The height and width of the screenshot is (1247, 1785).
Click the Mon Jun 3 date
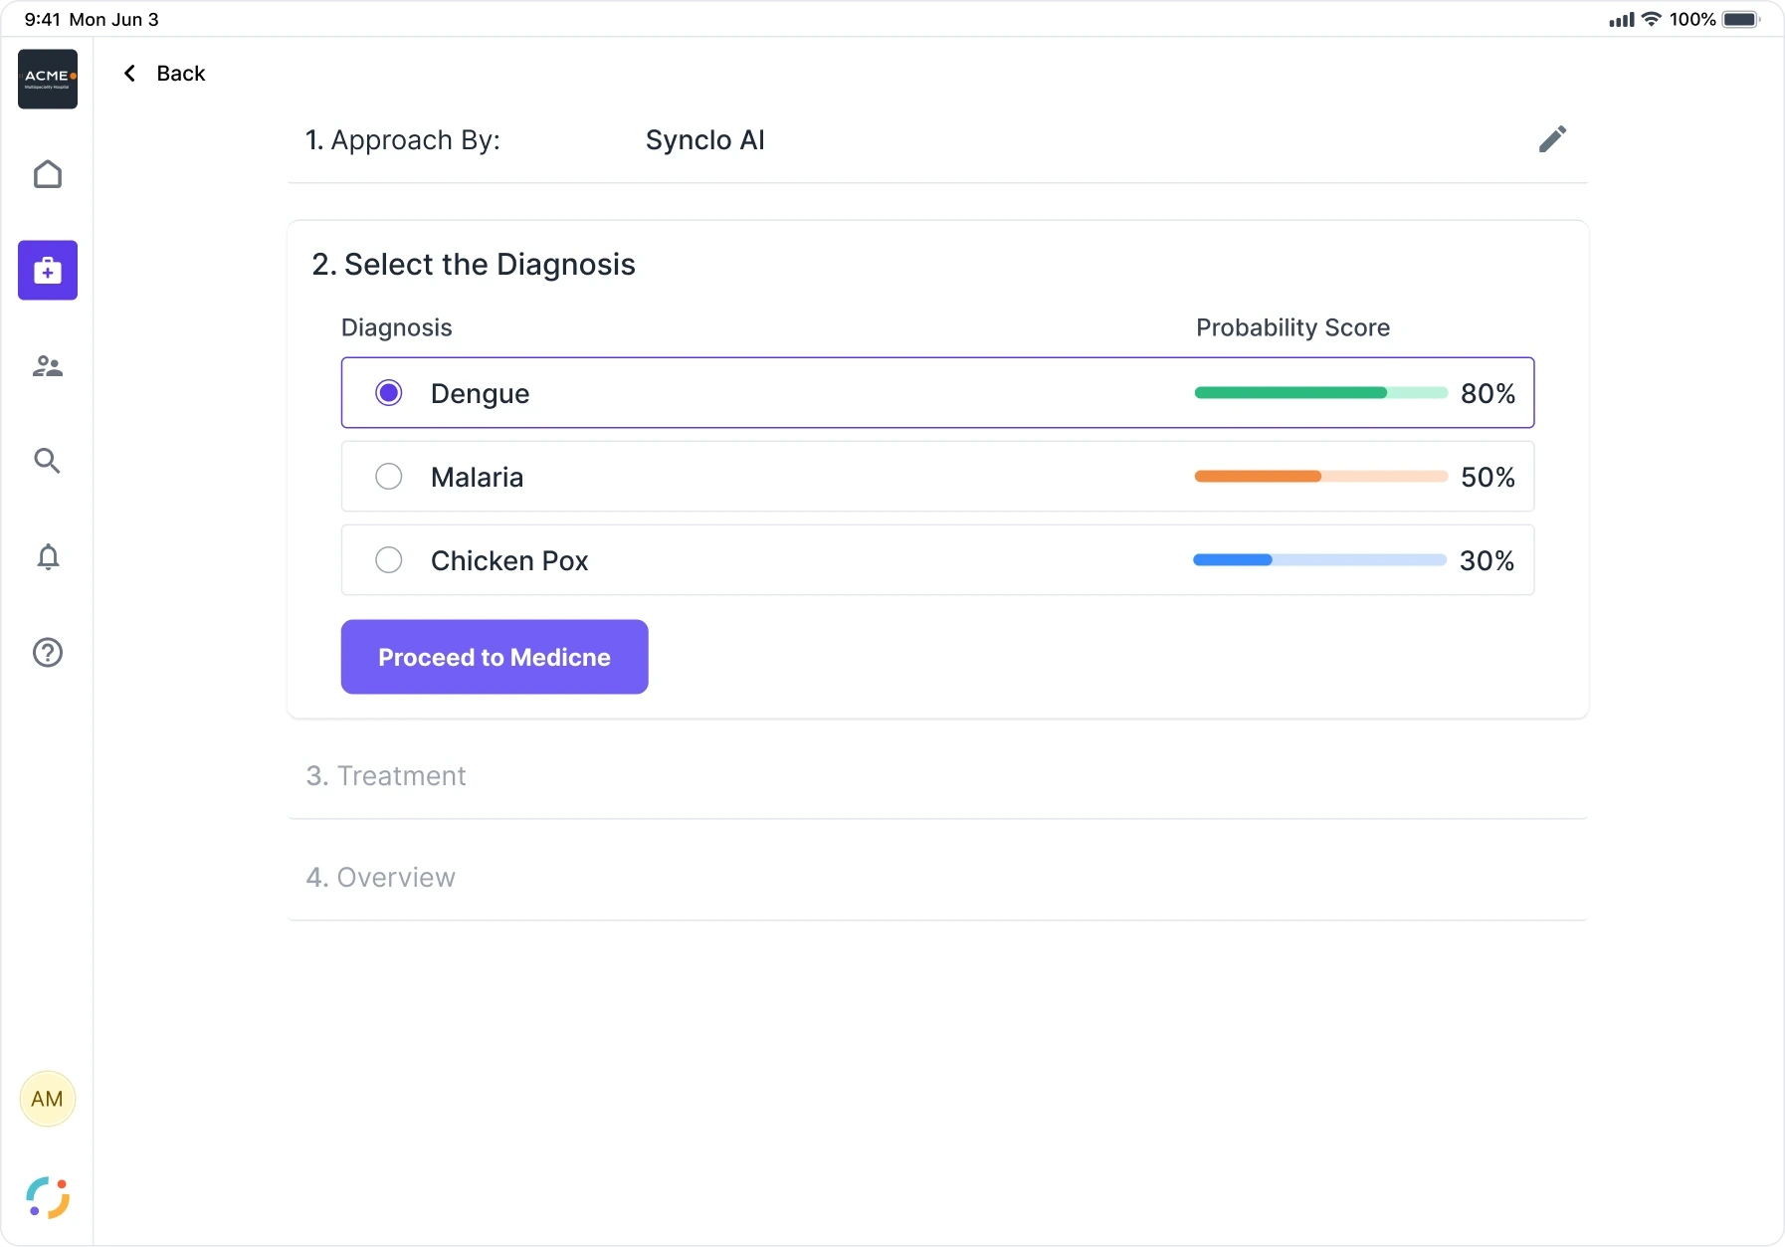113,19
